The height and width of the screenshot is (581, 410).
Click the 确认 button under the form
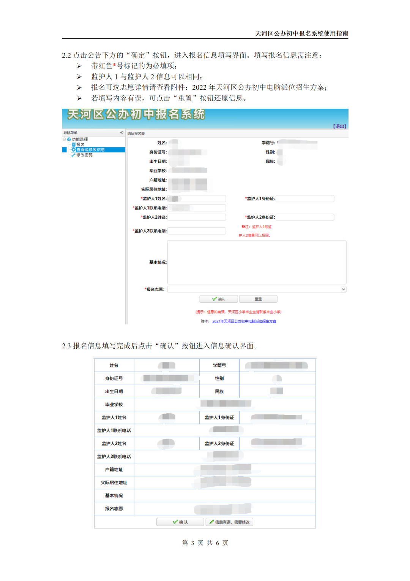(219, 299)
